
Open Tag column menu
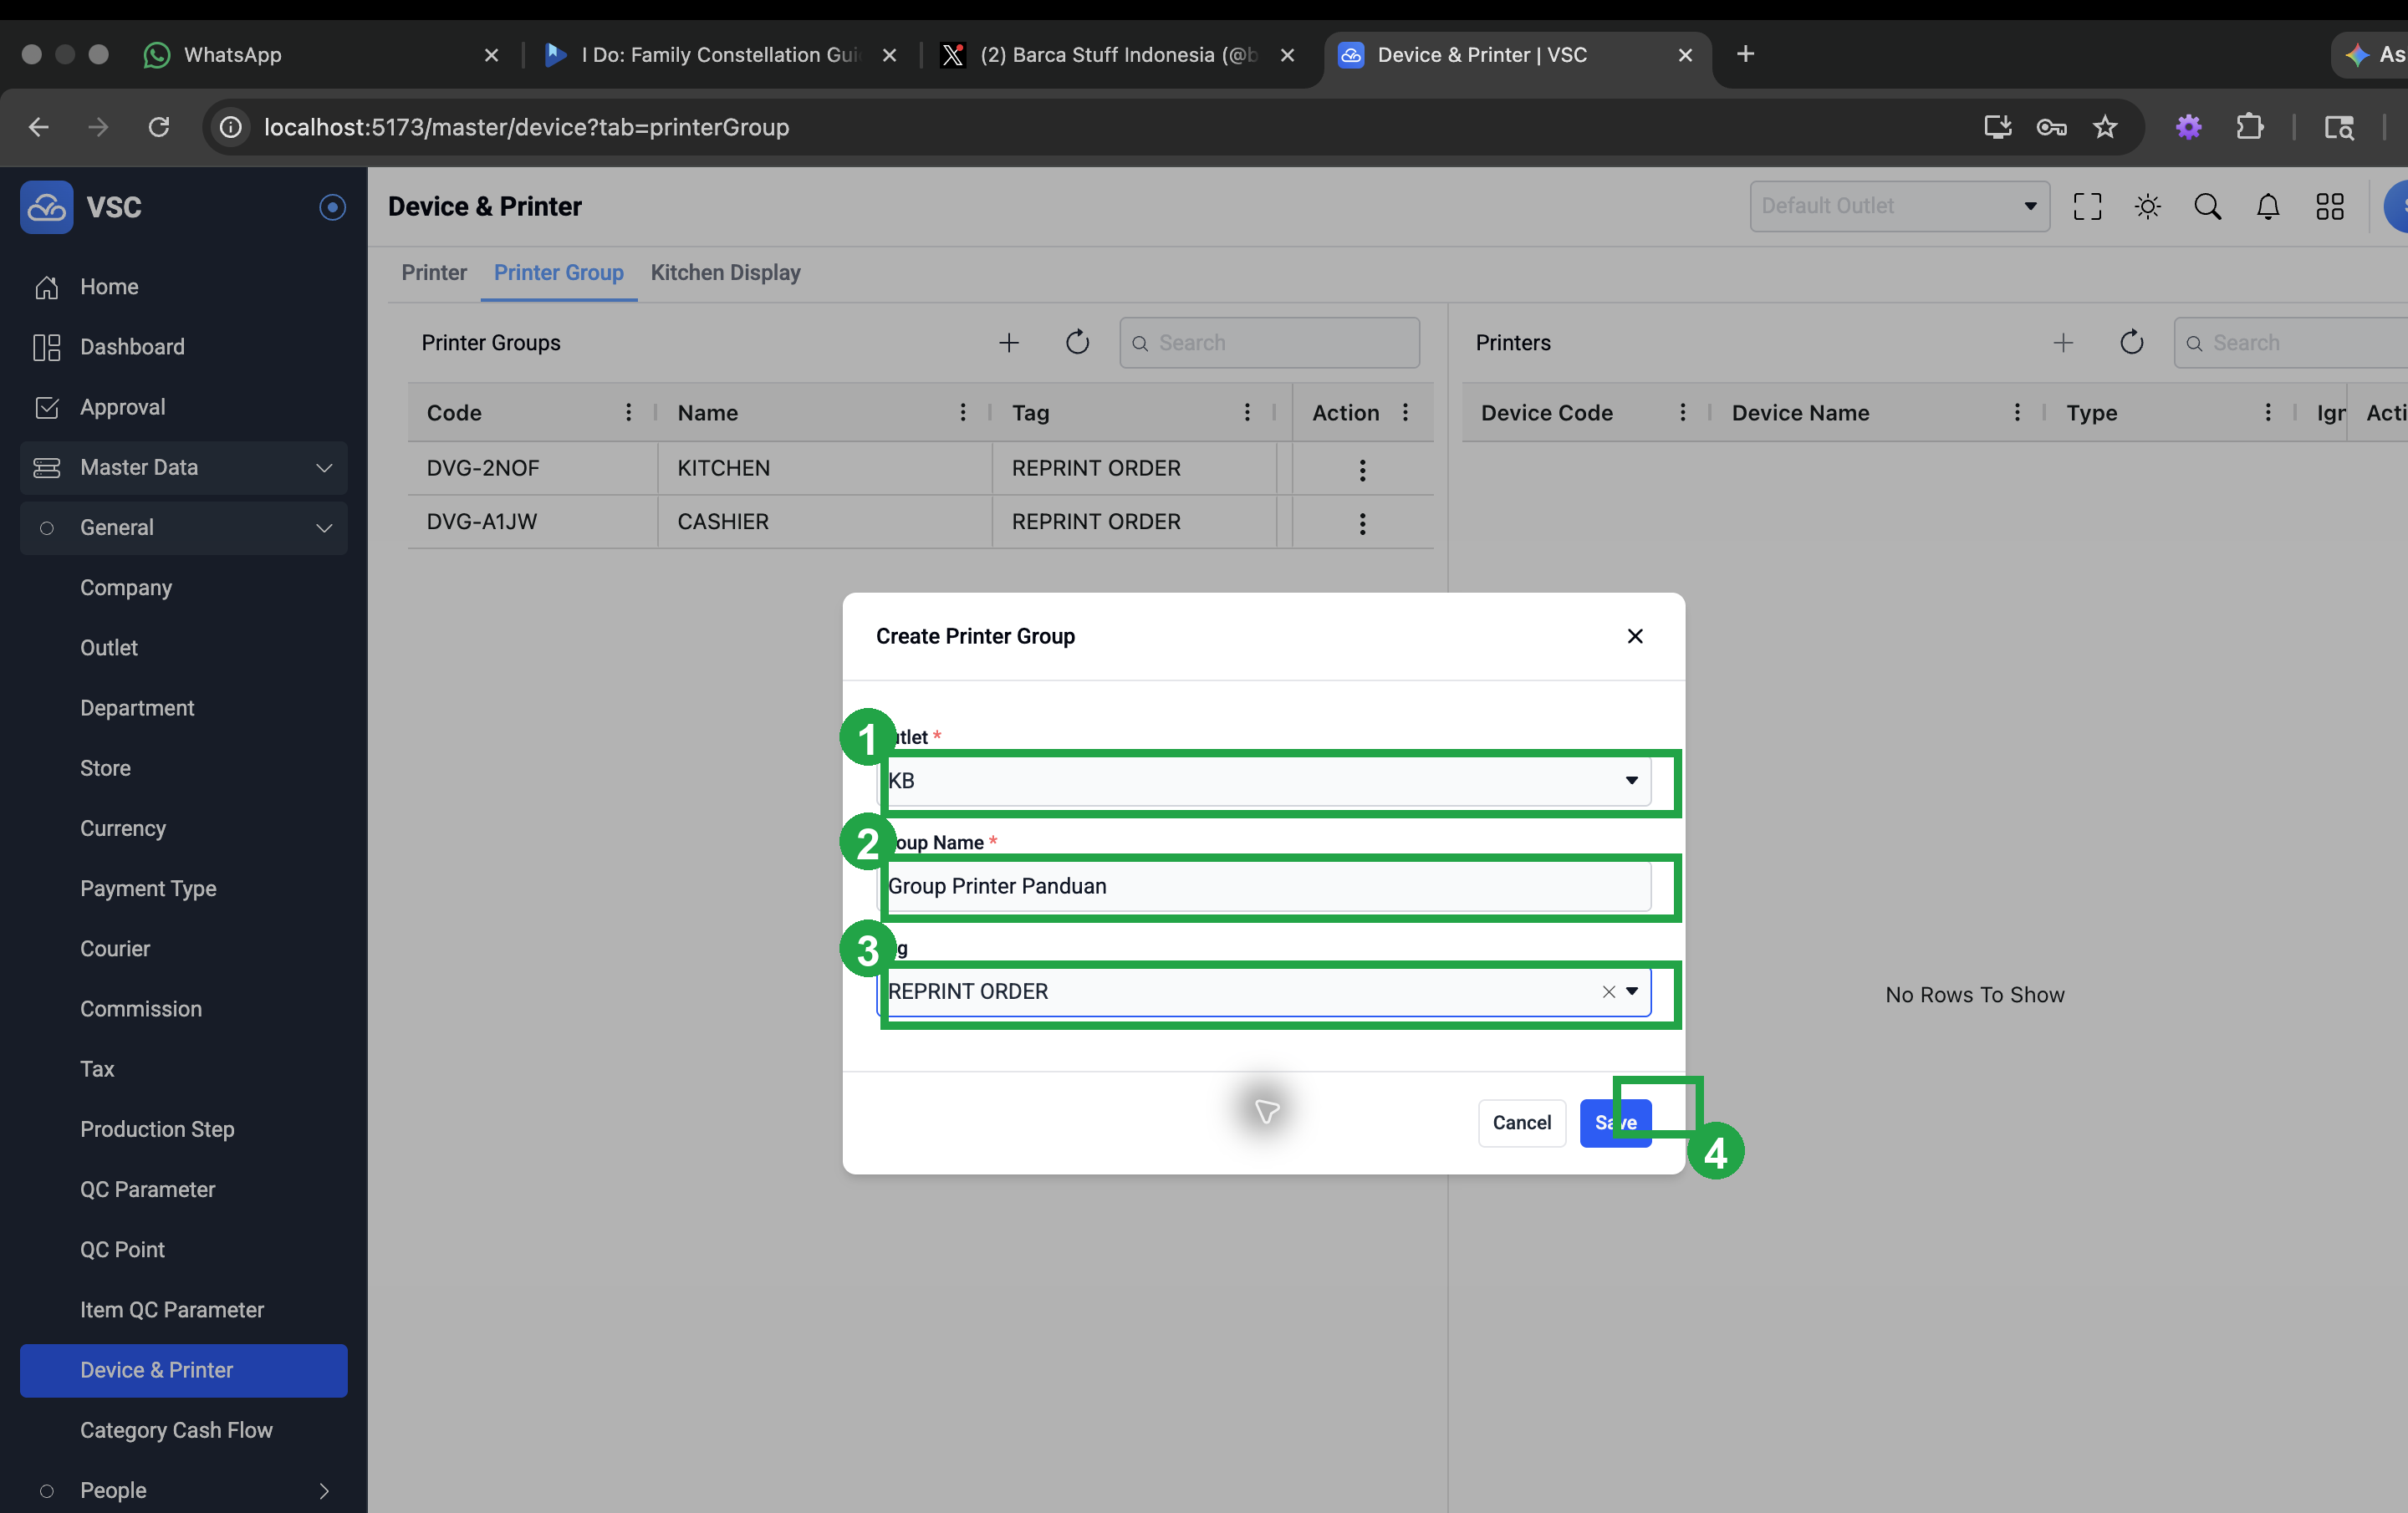1246,412
